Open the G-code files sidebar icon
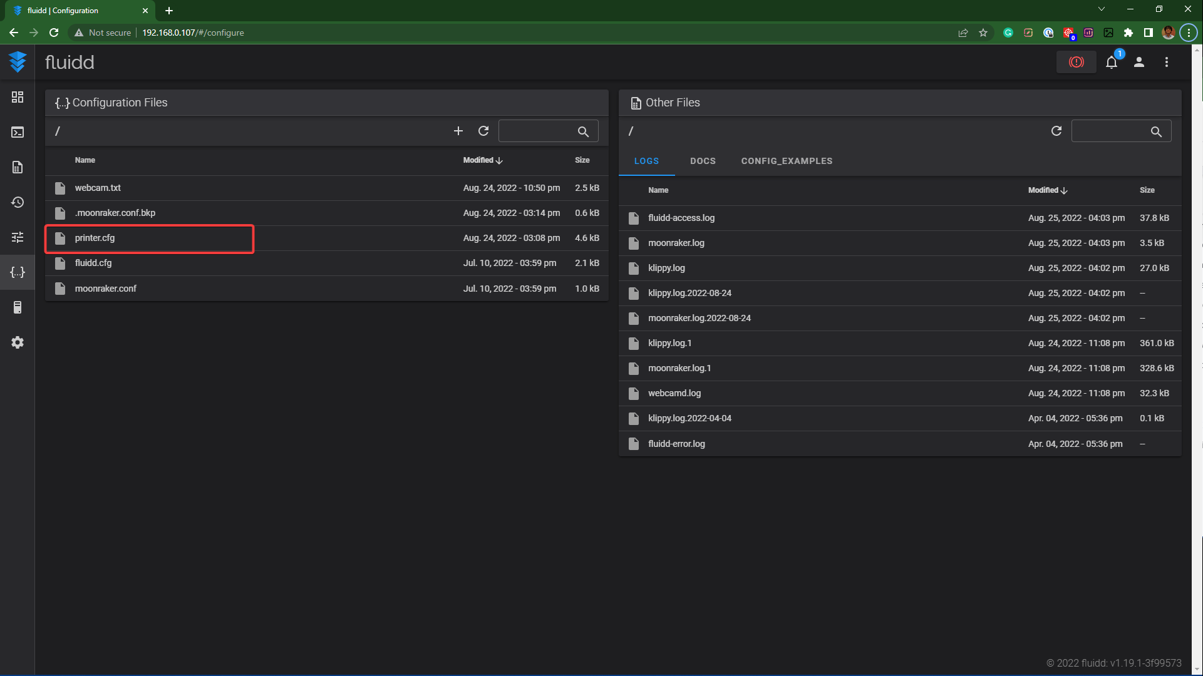Viewport: 1203px width, 676px height. [x=18, y=167]
